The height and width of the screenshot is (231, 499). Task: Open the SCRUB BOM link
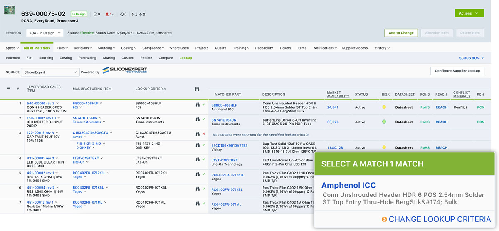click(469, 58)
